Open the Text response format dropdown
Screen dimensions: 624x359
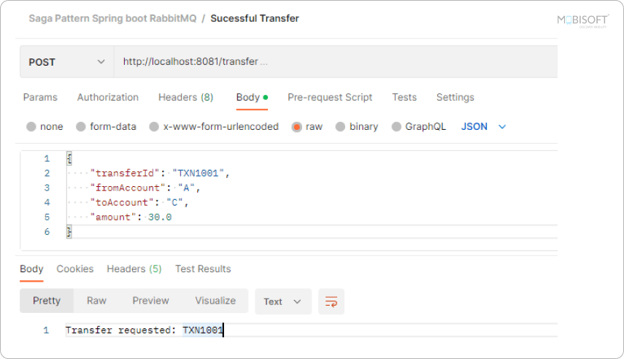tap(283, 301)
